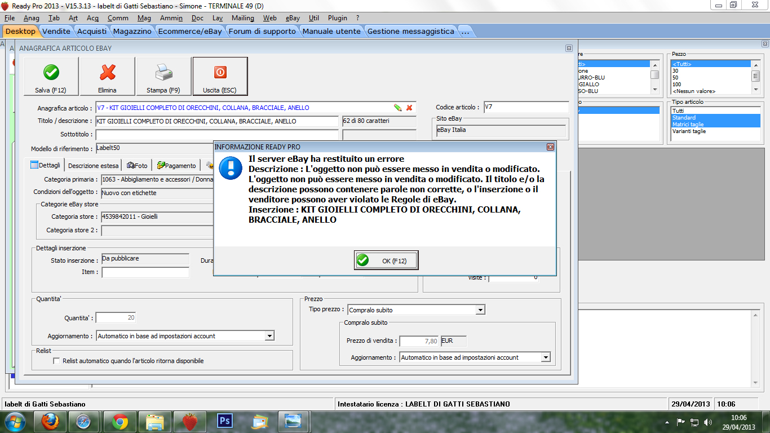Open the Mailing menu
The image size is (770, 433).
[243, 18]
